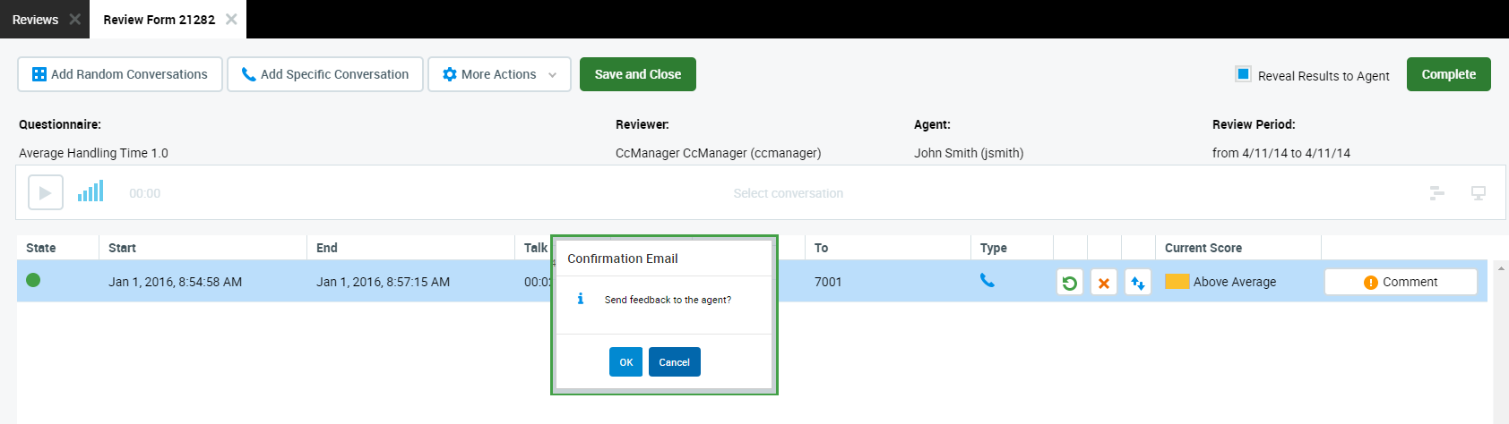This screenshot has height=424, width=1509.
Task: Click the Add Random Conversations button
Action: tap(120, 74)
